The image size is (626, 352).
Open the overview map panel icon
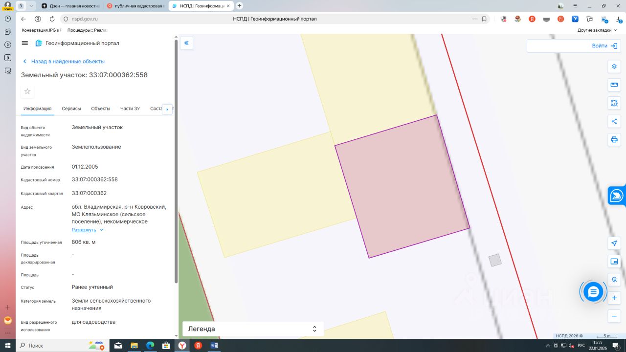[x=614, y=262]
